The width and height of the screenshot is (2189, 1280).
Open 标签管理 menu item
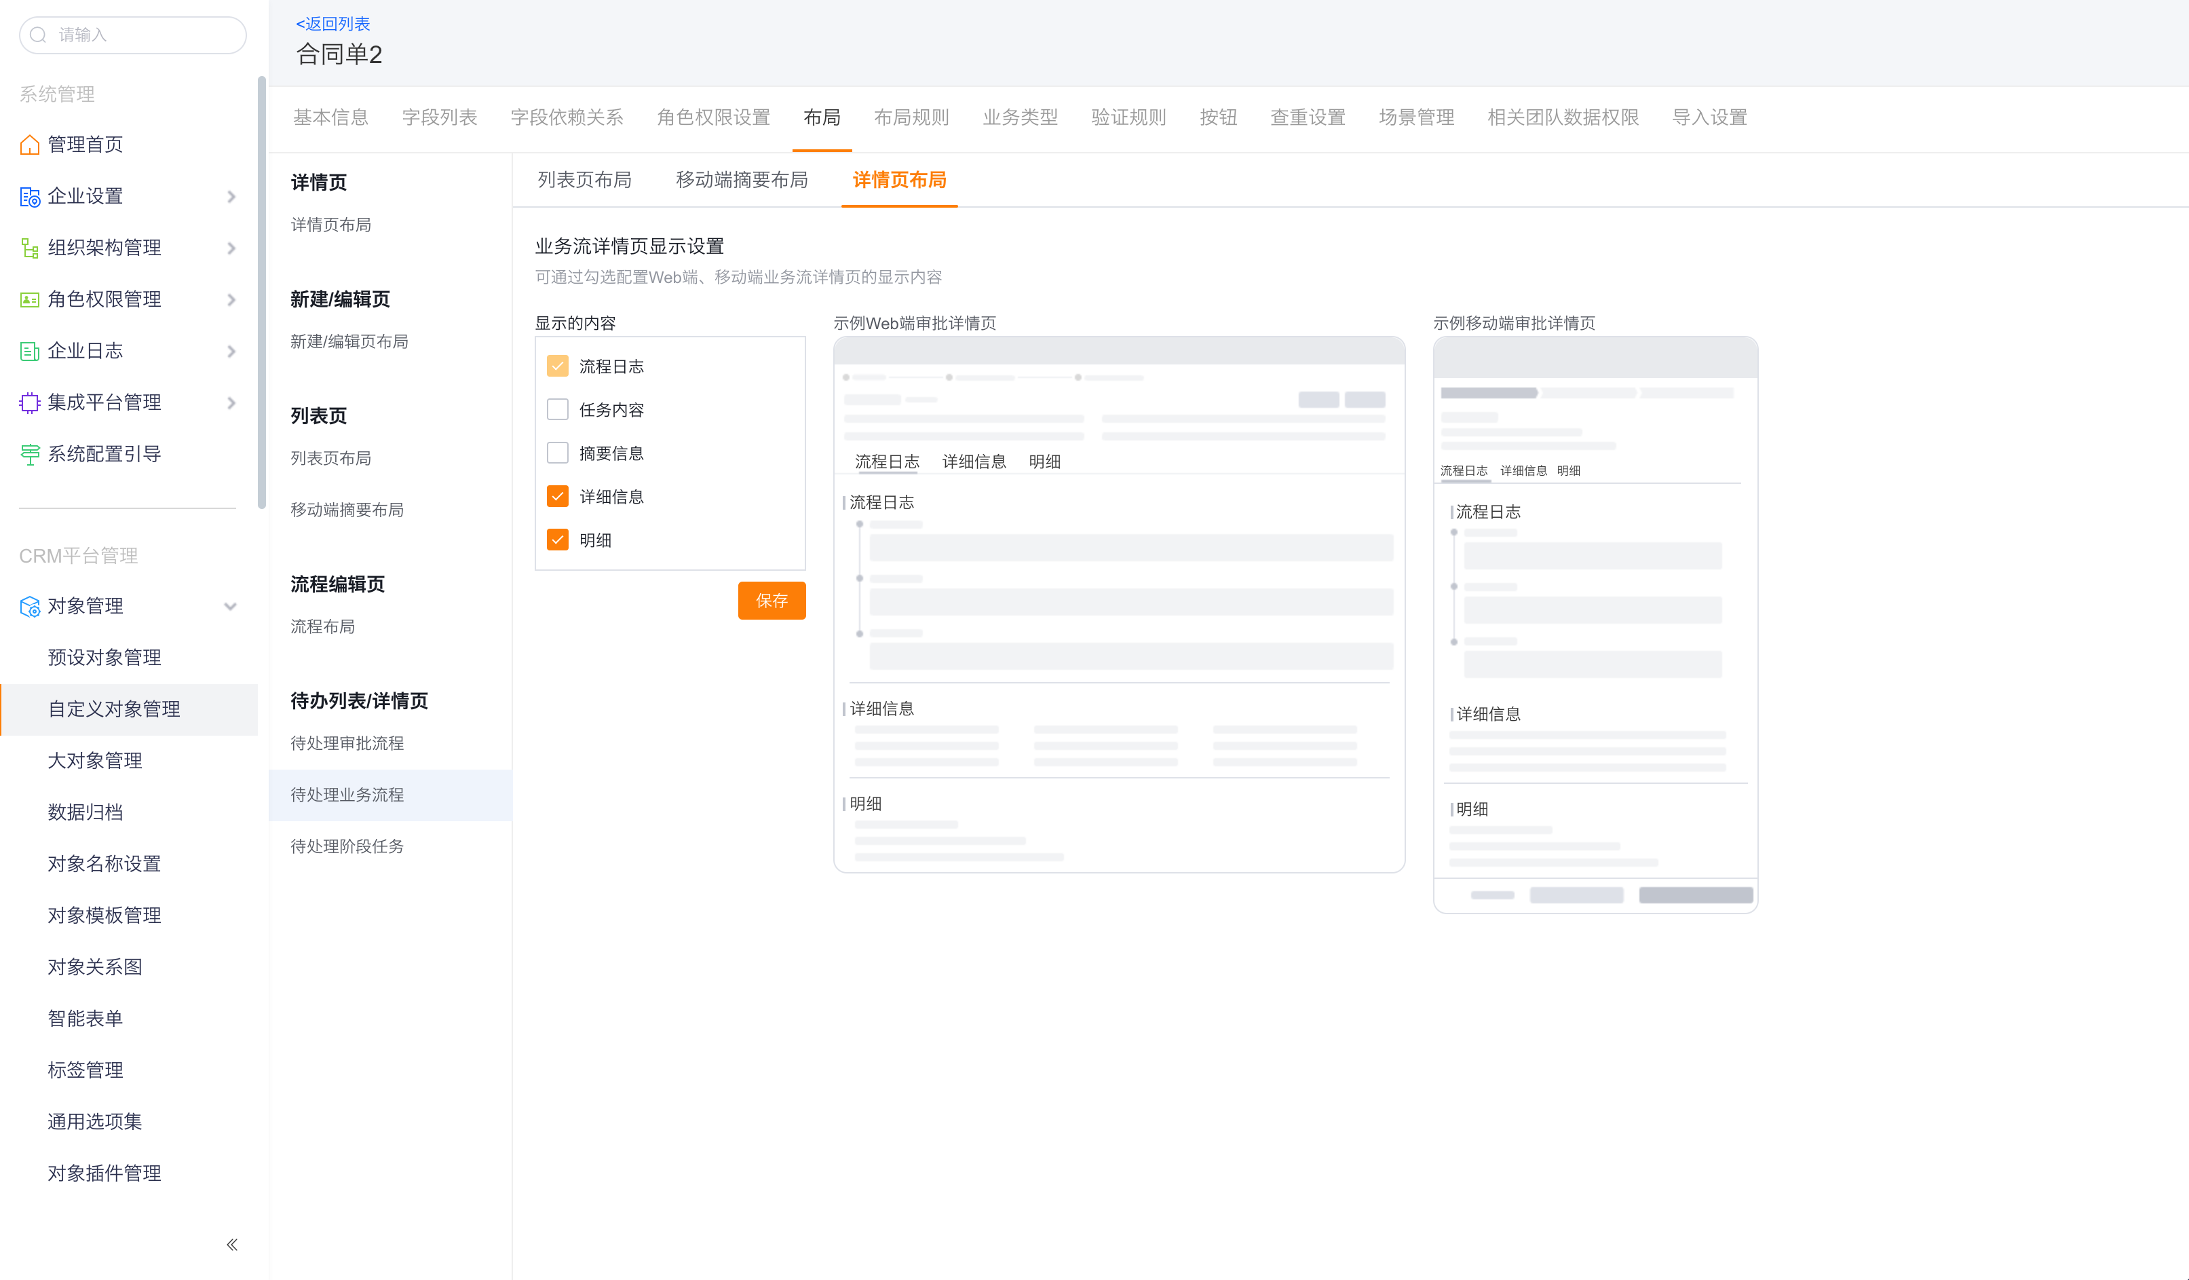(85, 1070)
